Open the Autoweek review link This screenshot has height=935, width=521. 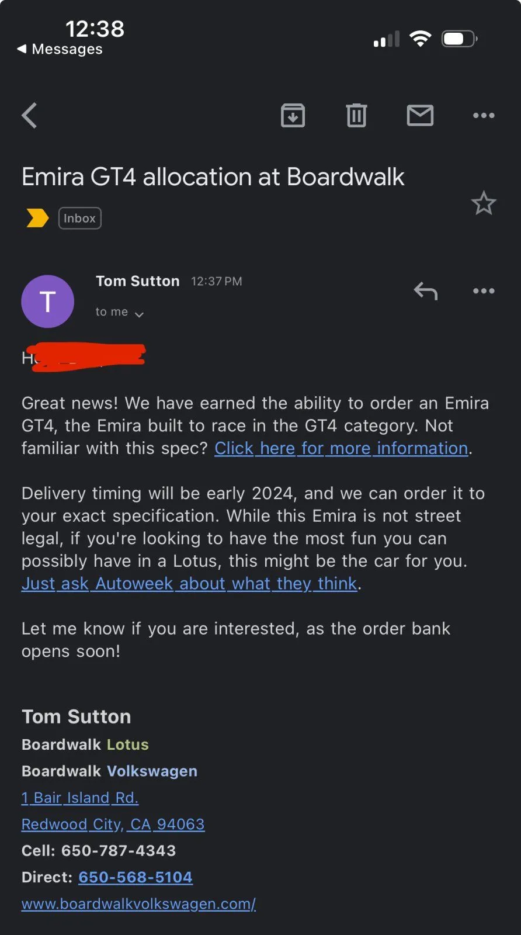(189, 584)
